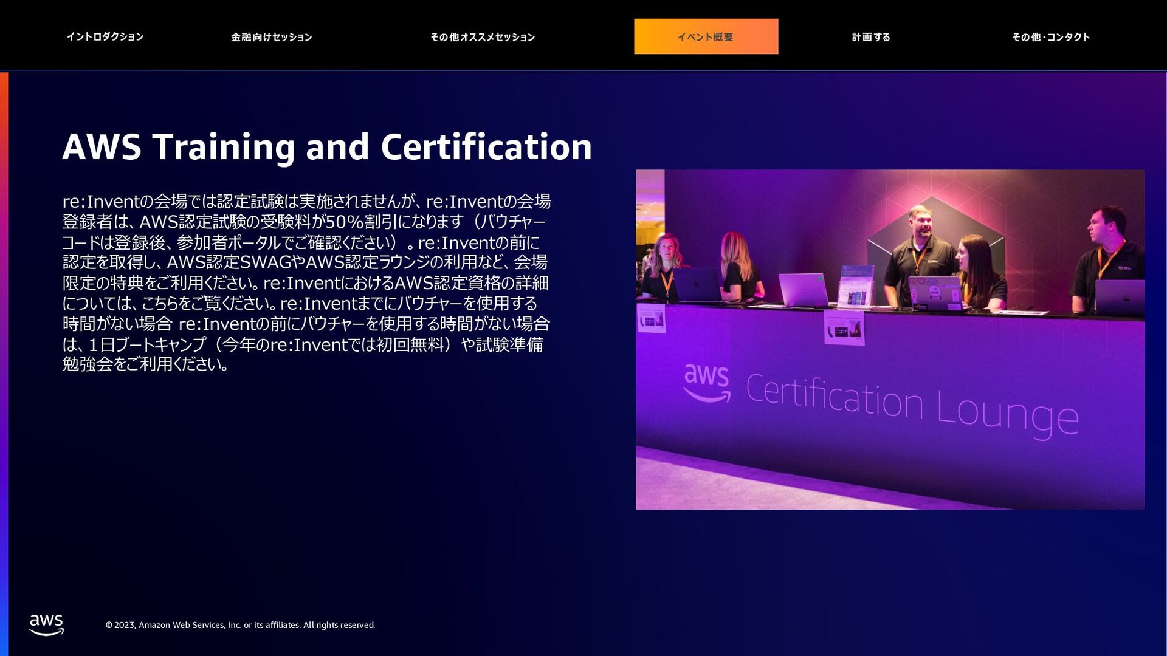The width and height of the screenshot is (1167, 656).
Task: Click the last line 勉強会をご利用ください
Action: tap(146, 364)
